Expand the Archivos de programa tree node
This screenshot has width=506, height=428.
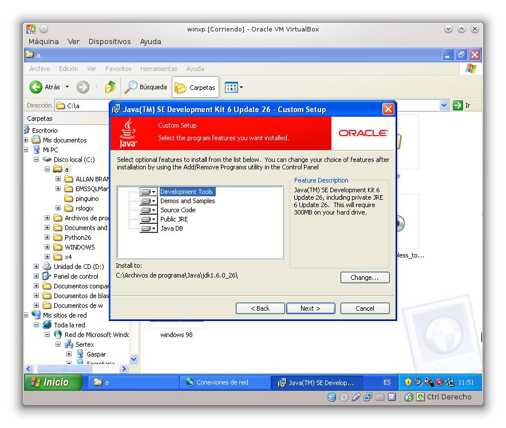[48, 217]
